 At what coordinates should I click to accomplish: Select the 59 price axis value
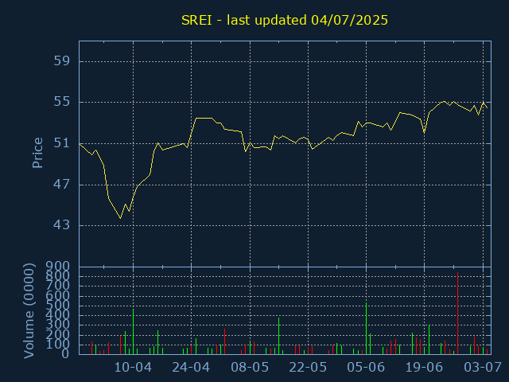coord(62,61)
